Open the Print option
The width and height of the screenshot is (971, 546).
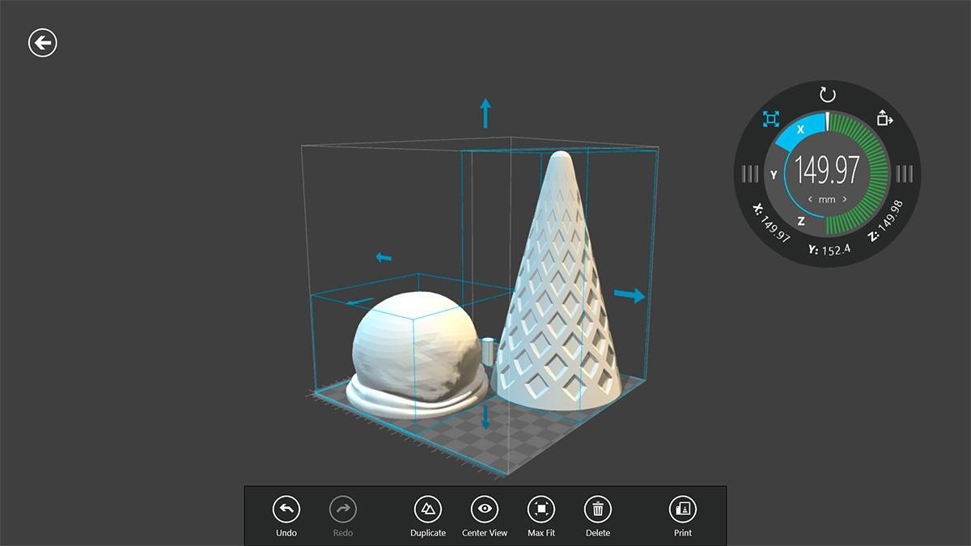(x=682, y=515)
